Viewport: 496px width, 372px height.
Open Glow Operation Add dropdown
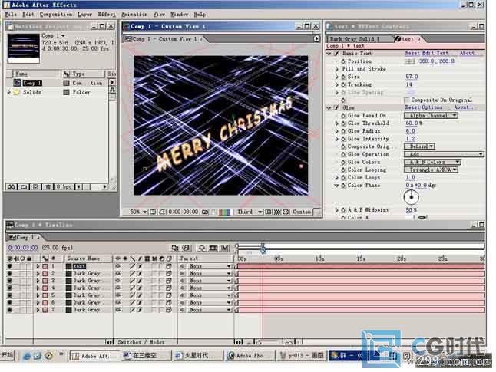pyautogui.click(x=444, y=154)
